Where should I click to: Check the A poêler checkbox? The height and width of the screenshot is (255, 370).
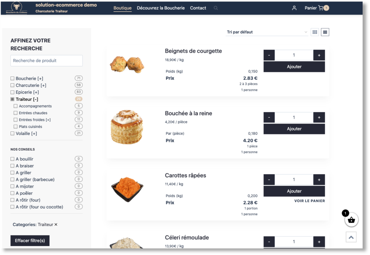[13, 193]
